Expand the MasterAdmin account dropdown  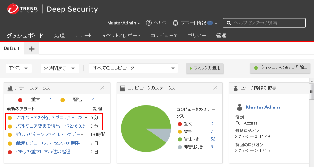pyautogui.click(x=124, y=23)
